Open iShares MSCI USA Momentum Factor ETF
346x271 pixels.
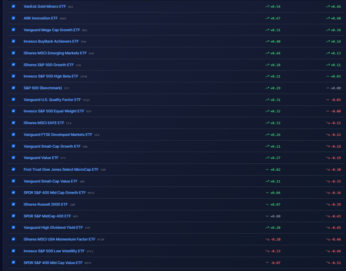tap(60, 239)
